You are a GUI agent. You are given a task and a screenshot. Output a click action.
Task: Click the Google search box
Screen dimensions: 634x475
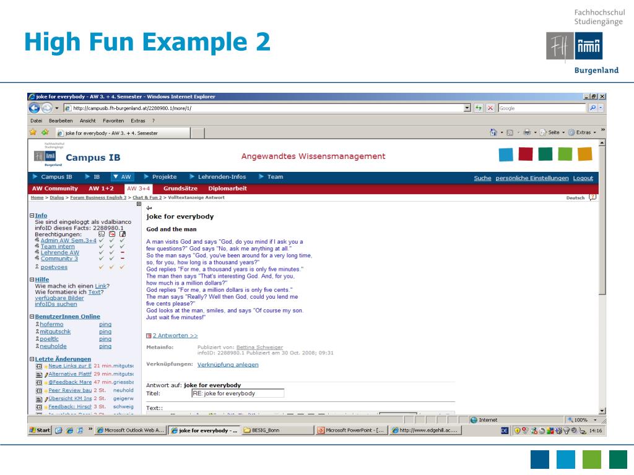(542, 108)
